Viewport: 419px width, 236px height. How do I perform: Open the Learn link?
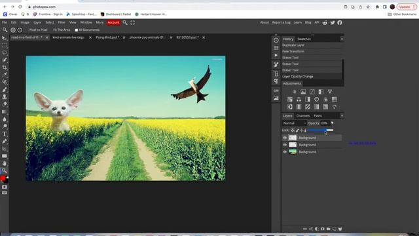pos(297,22)
